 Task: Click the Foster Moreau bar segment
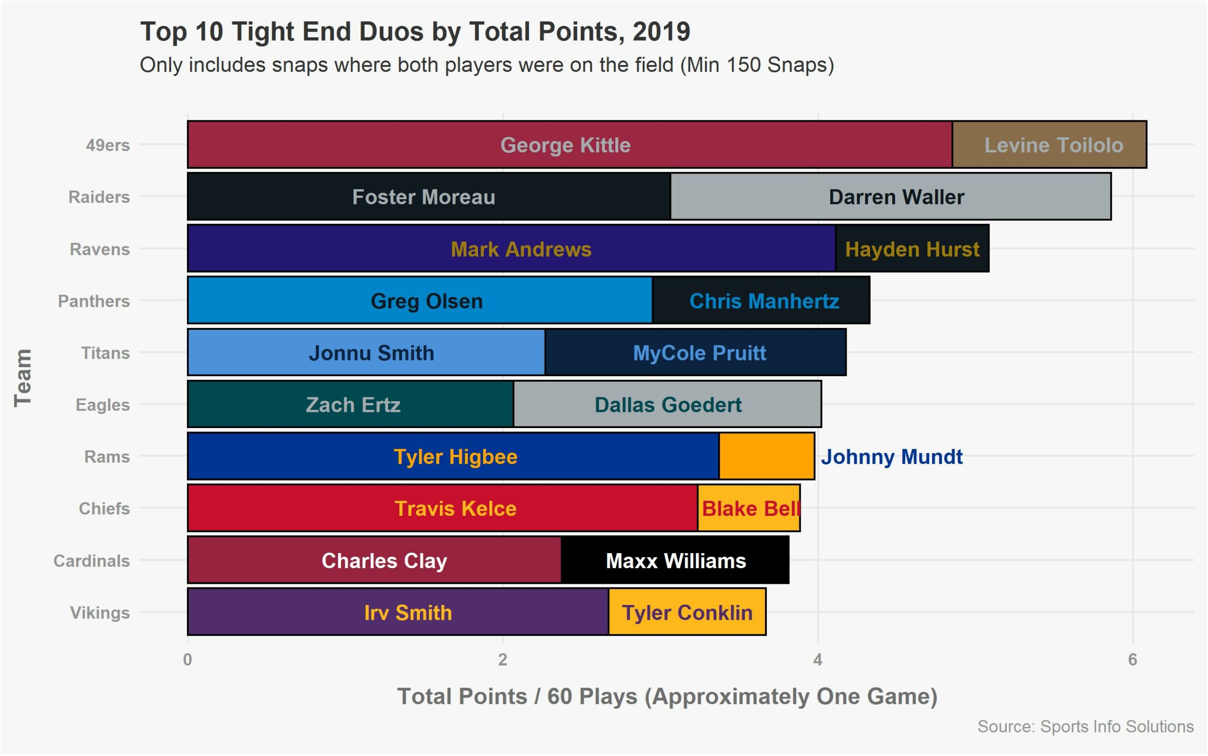tap(428, 197)
